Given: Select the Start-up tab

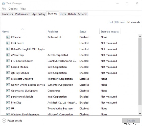Looking at the screenshot, I should 53,14.
